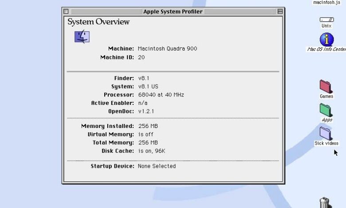
Task: Select the macintosh.js desktop label
Action: click(x=326, y=2)
